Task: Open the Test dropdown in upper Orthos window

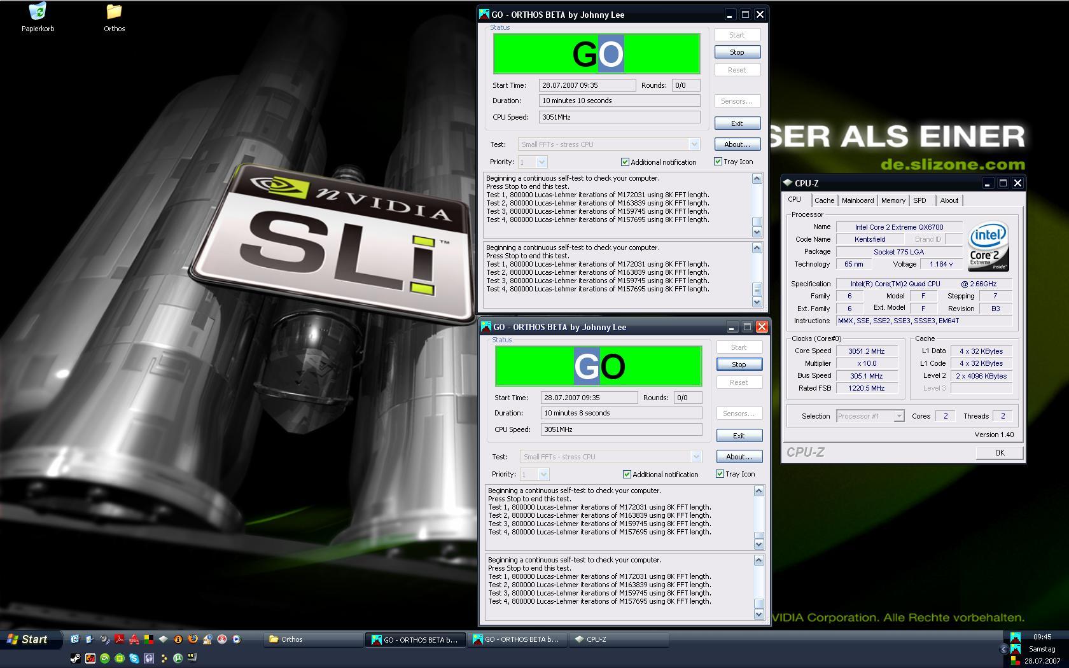Action: [x=694, y=144]
